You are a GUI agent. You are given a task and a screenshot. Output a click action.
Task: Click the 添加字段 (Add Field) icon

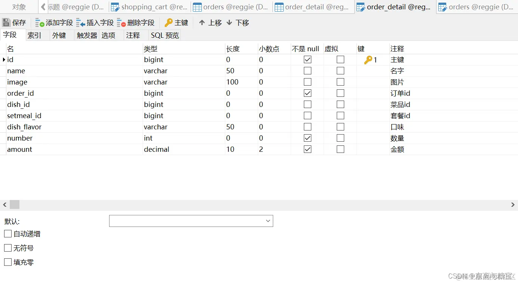coord(53,22)
